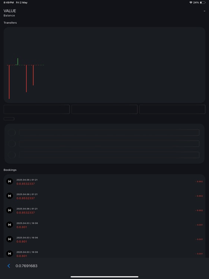The height and width of the screenshot is (279, 209).
Task: Tap the Transfers section label
Action: (10, 23)
